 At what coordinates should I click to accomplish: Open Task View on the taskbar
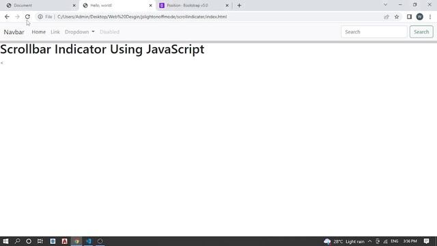point(40,241)
